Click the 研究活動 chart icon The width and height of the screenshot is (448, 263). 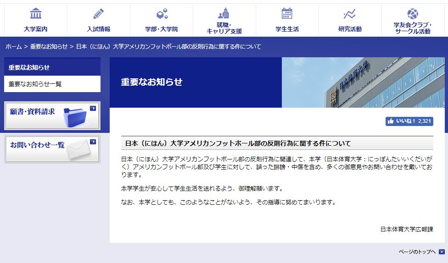(349, 14)
